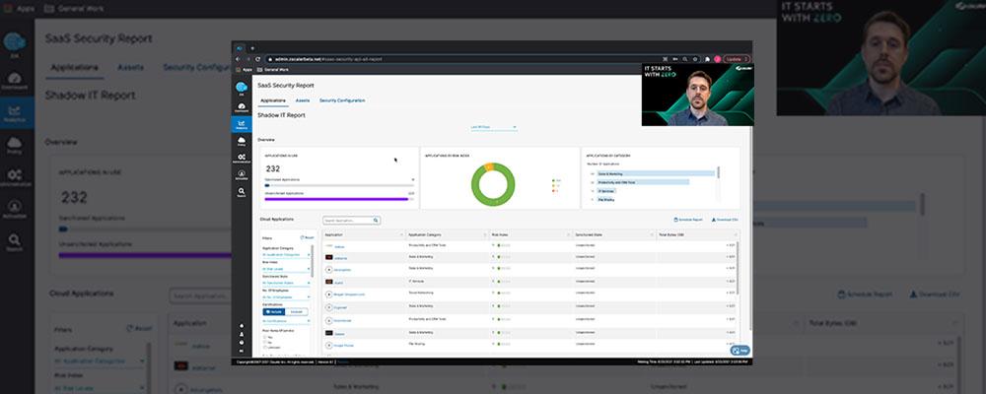Open the Search magnifier in the sidebar
The image size is (986, 394).
[242, 191]
